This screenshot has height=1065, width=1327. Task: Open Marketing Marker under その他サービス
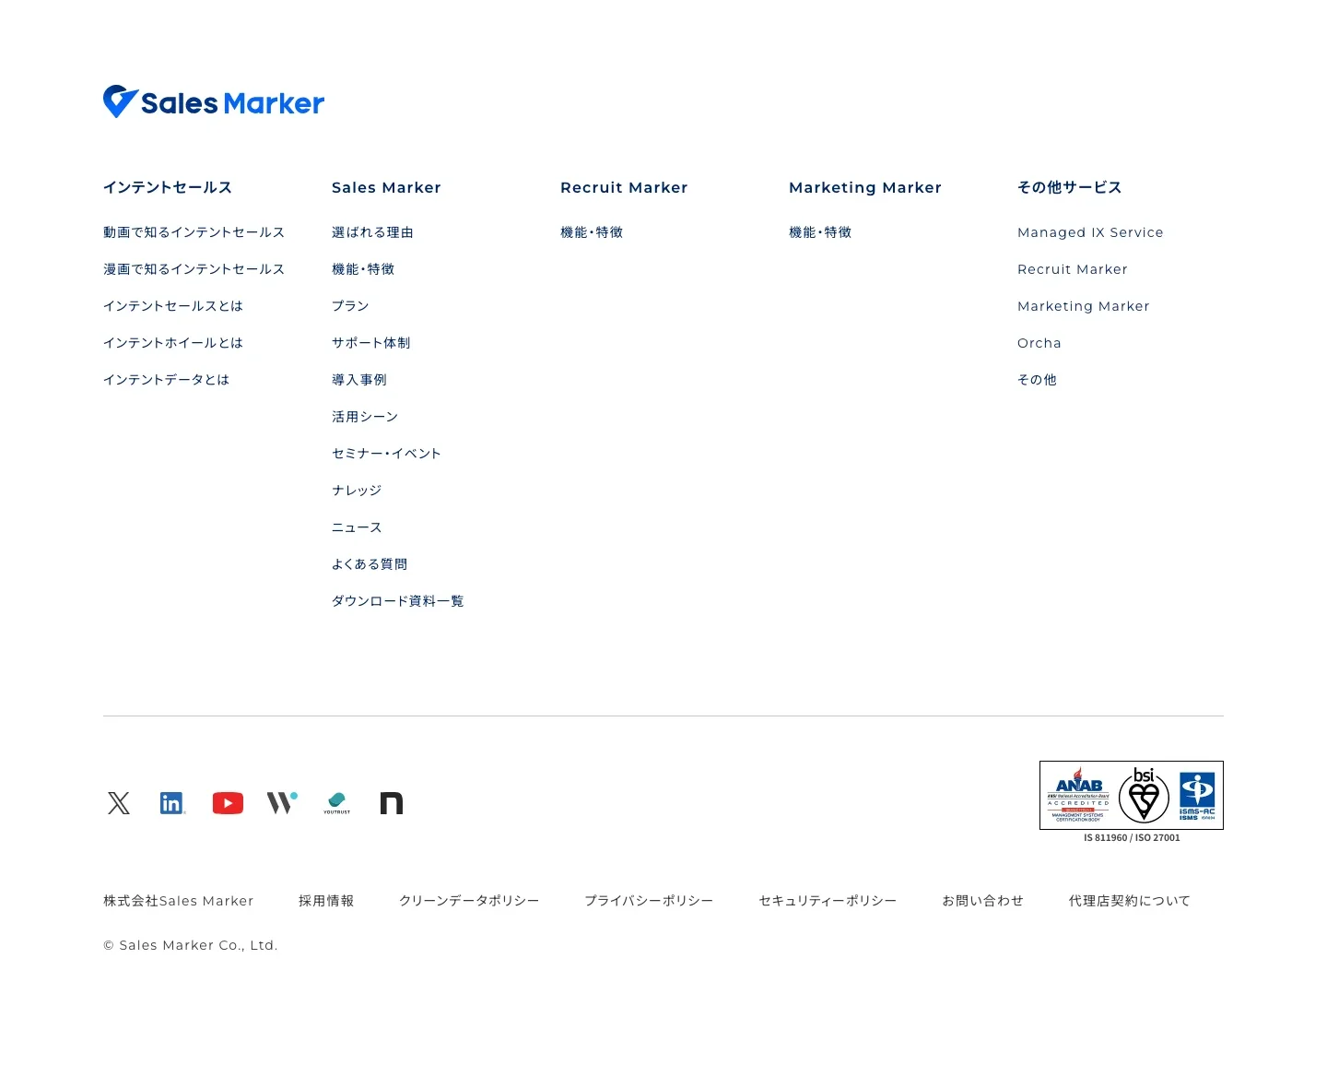[1084, 306]
